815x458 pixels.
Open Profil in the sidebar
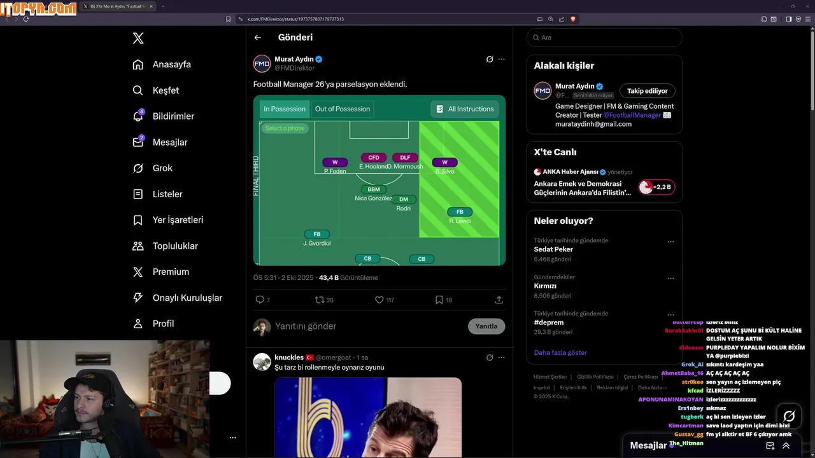click(x=153, y=324)
